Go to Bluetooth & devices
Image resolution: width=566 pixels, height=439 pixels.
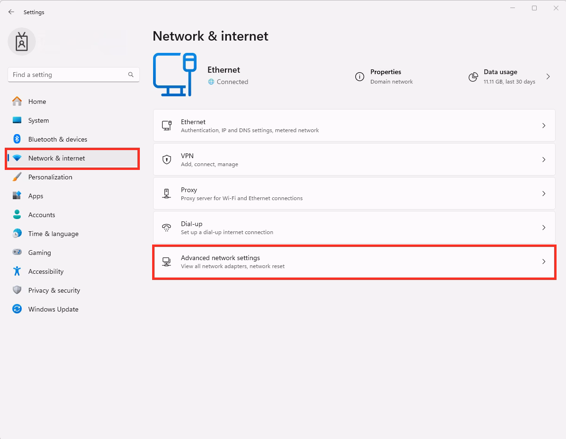[73, 139]
